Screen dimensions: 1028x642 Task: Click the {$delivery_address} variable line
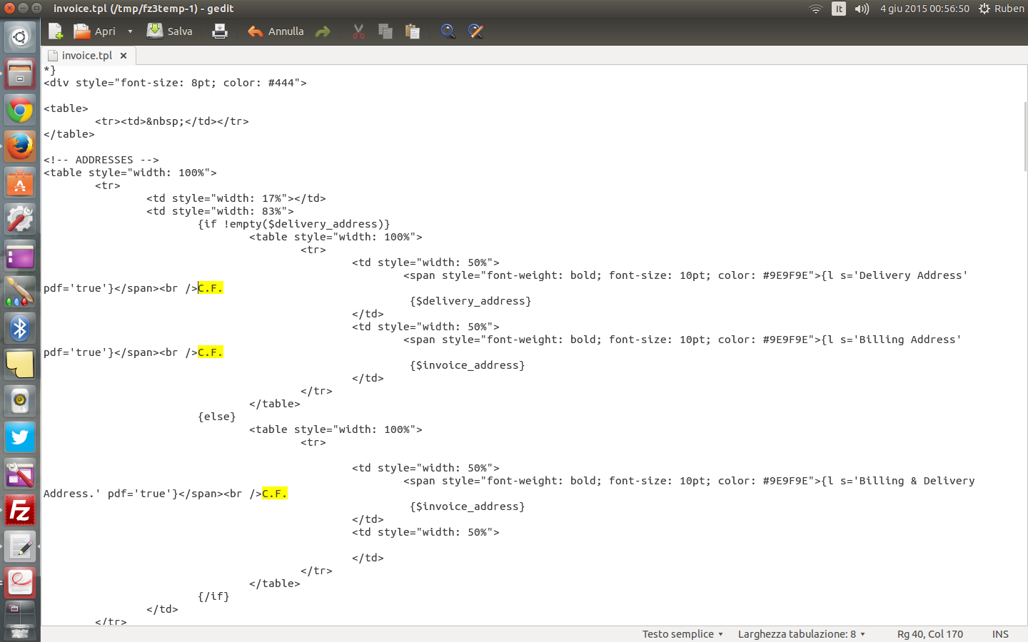470,301
